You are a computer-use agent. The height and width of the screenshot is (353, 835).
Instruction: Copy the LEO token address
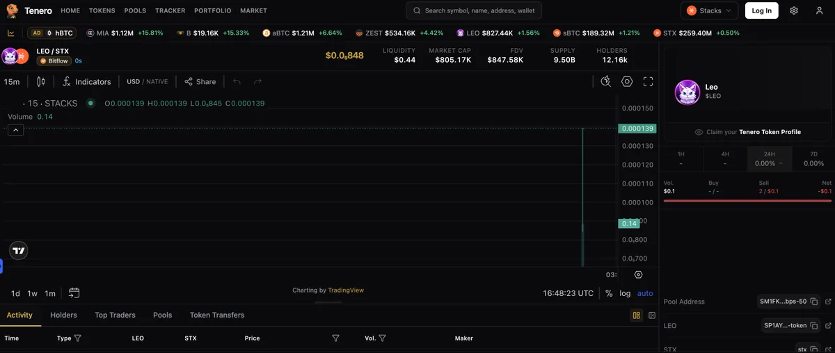[814, 325]
